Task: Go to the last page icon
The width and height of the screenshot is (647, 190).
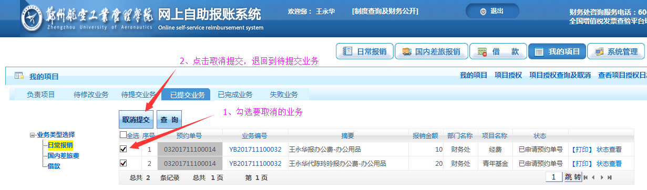Action: pos(610,177)
